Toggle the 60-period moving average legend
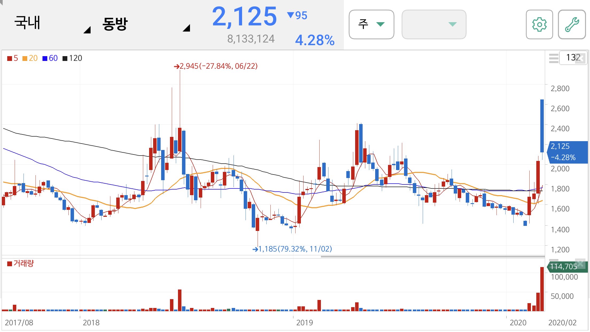The image size is (590, 332). click(50, 58)
